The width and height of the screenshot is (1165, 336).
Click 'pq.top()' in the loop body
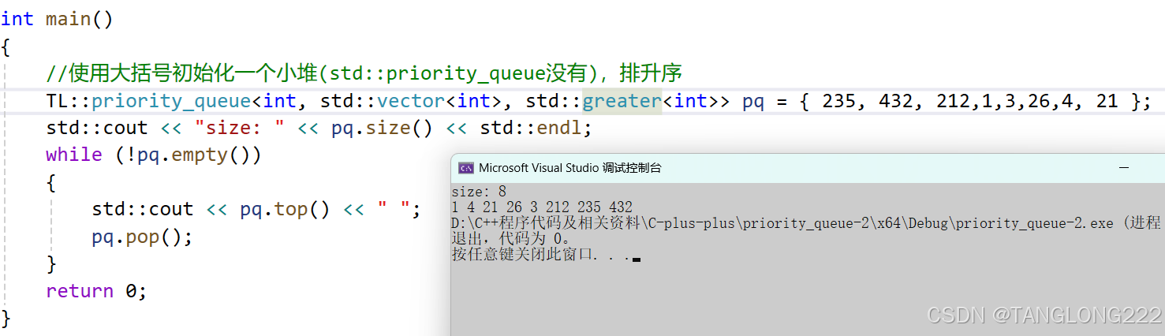(x=285, y=209)
